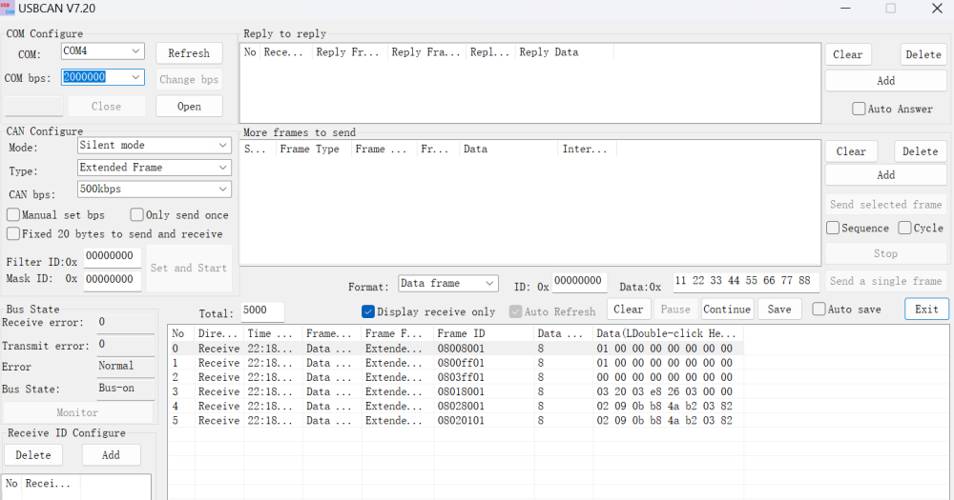The width and height of the screenshot is (954, 500).
Task: Clear the More frames to send list
Action: 851,151
